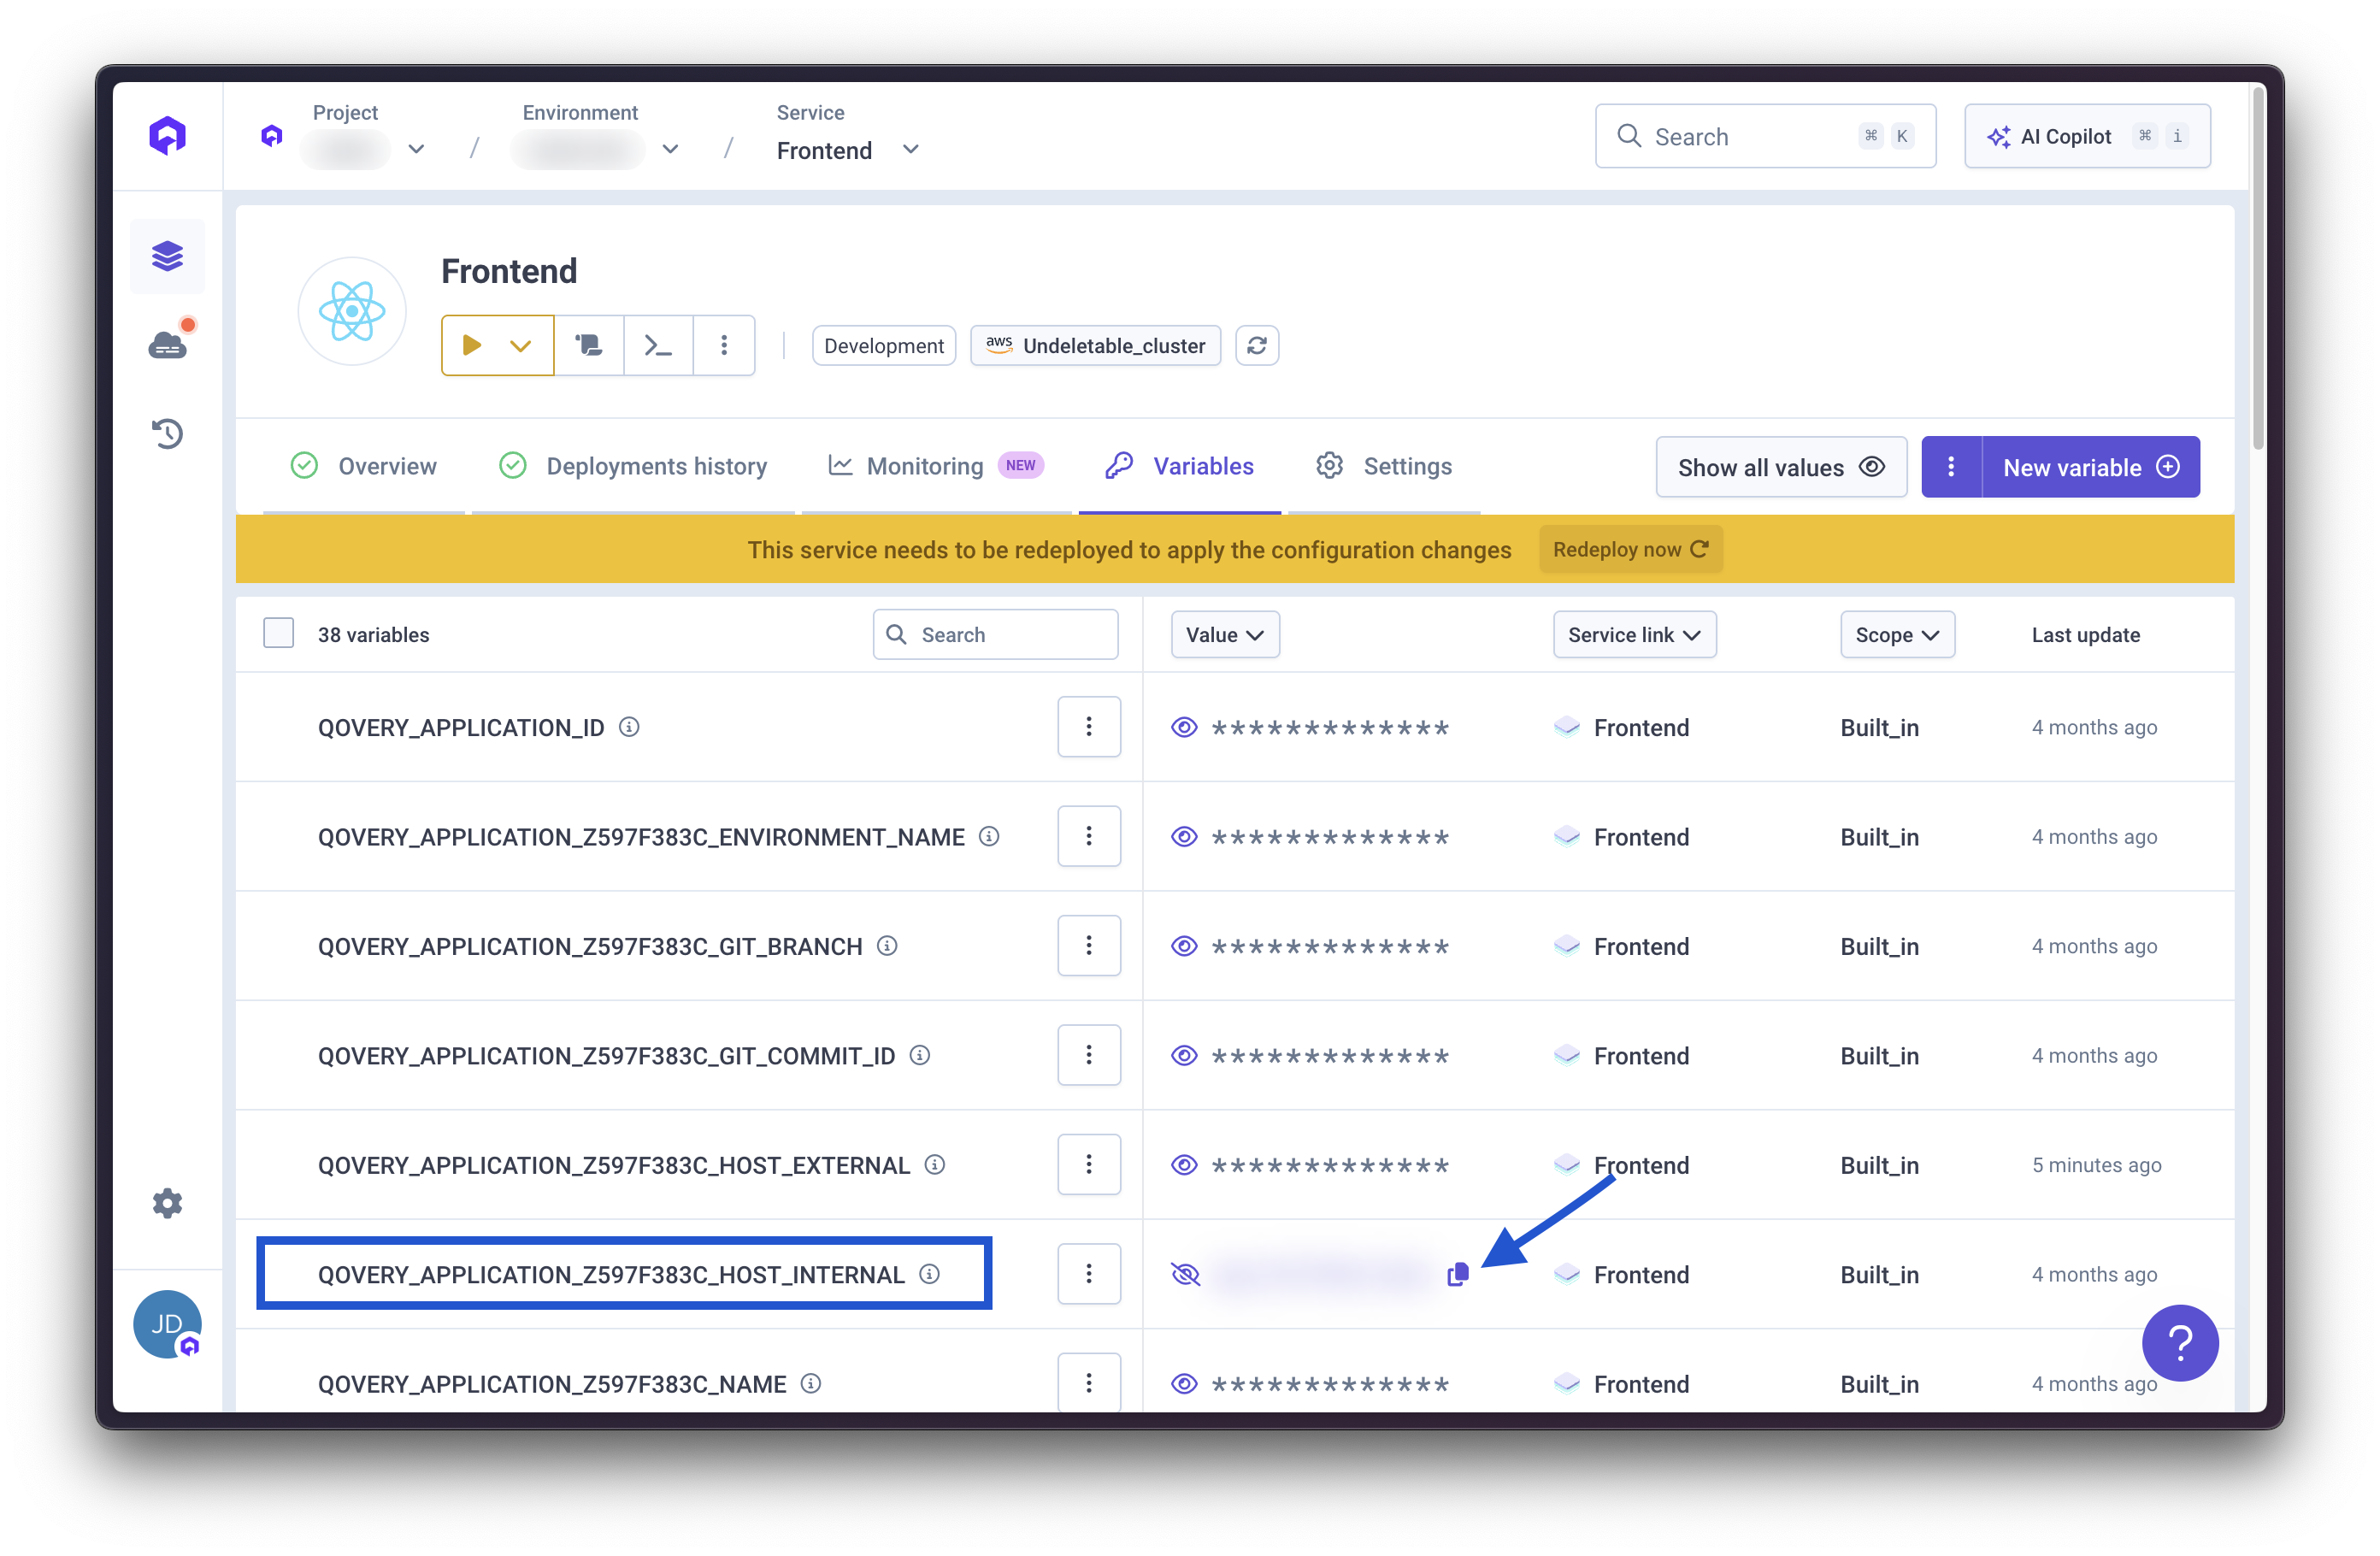Image resolution: width=2380 pixels, height=1556 pixels.
Task: Copy the HOST_INTERNAL variable value
Action: click(x=1457, y=1274)
